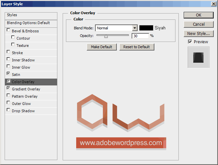218x165 pixels.
Task: Disable the Gradient Overlay checkbox
Action: [8, 88]
